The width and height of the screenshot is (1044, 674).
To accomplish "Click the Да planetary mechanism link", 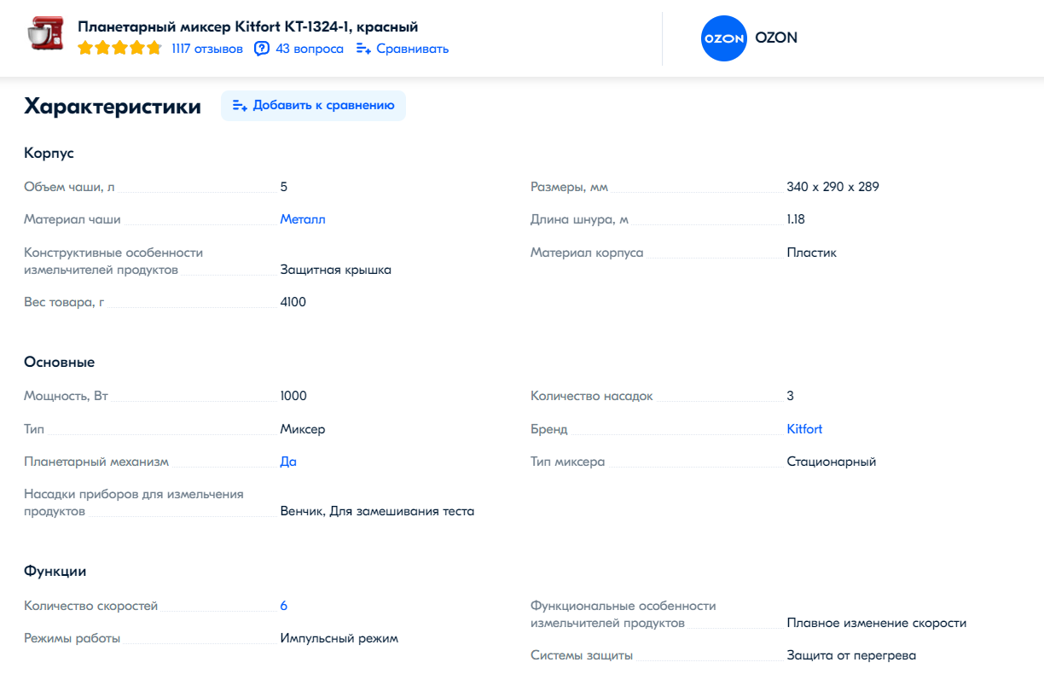I will point(288,462).
